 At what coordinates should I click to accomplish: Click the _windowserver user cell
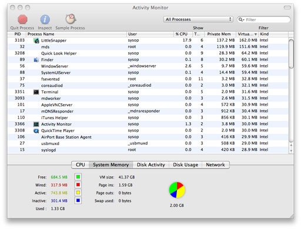point(142,66)
